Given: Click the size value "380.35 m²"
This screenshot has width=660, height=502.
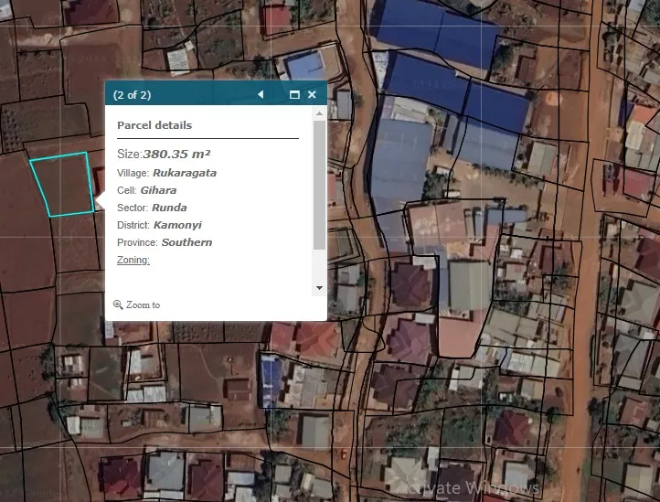Looking at the screenshot, I should pyautogui.click(x=176, y=155).
